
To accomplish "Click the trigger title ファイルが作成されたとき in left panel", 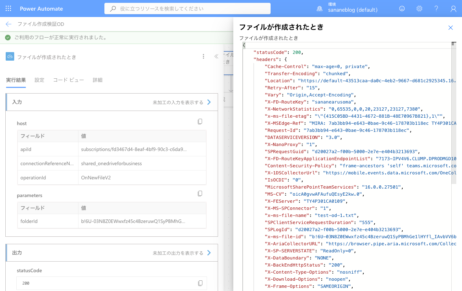I will tap(47, 57).
